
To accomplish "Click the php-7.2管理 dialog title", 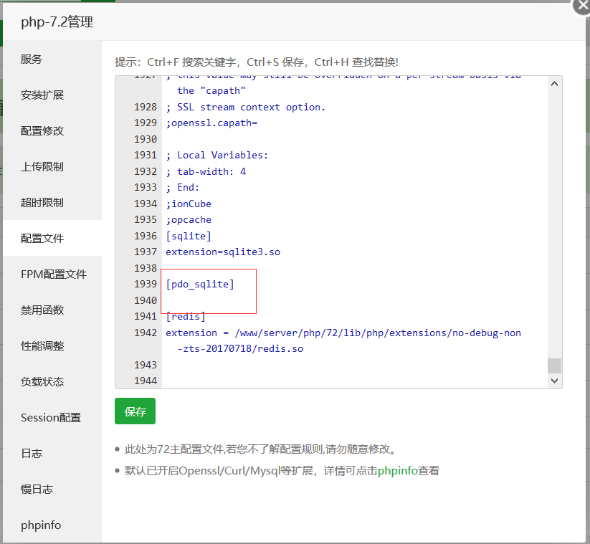I will 57,22.
